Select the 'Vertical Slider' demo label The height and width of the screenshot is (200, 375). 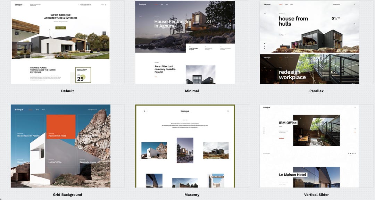click(x=316, y=195)
